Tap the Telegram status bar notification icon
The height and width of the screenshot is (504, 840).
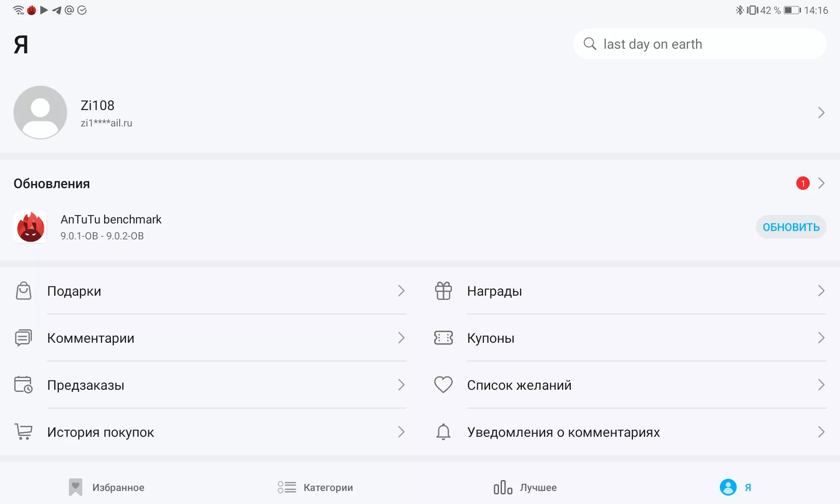[57, 10]
